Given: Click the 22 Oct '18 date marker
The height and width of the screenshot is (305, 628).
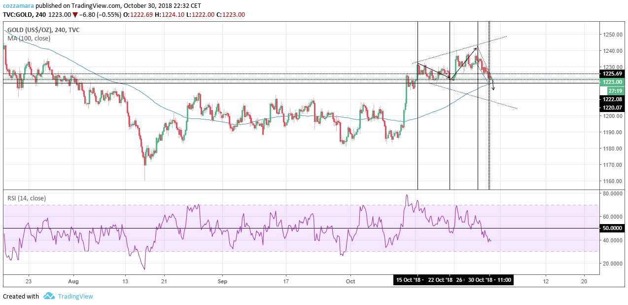Looking at the screenshot, I should tap(439, 280).
